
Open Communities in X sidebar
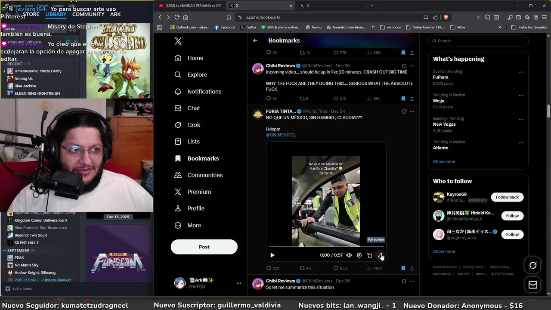pyautogui.click(x=198, y=175)
